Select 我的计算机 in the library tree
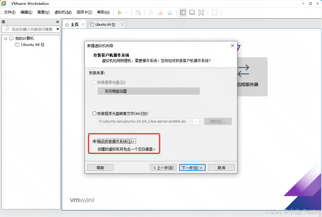Screen dimensions: 322x217 (25, 38)
